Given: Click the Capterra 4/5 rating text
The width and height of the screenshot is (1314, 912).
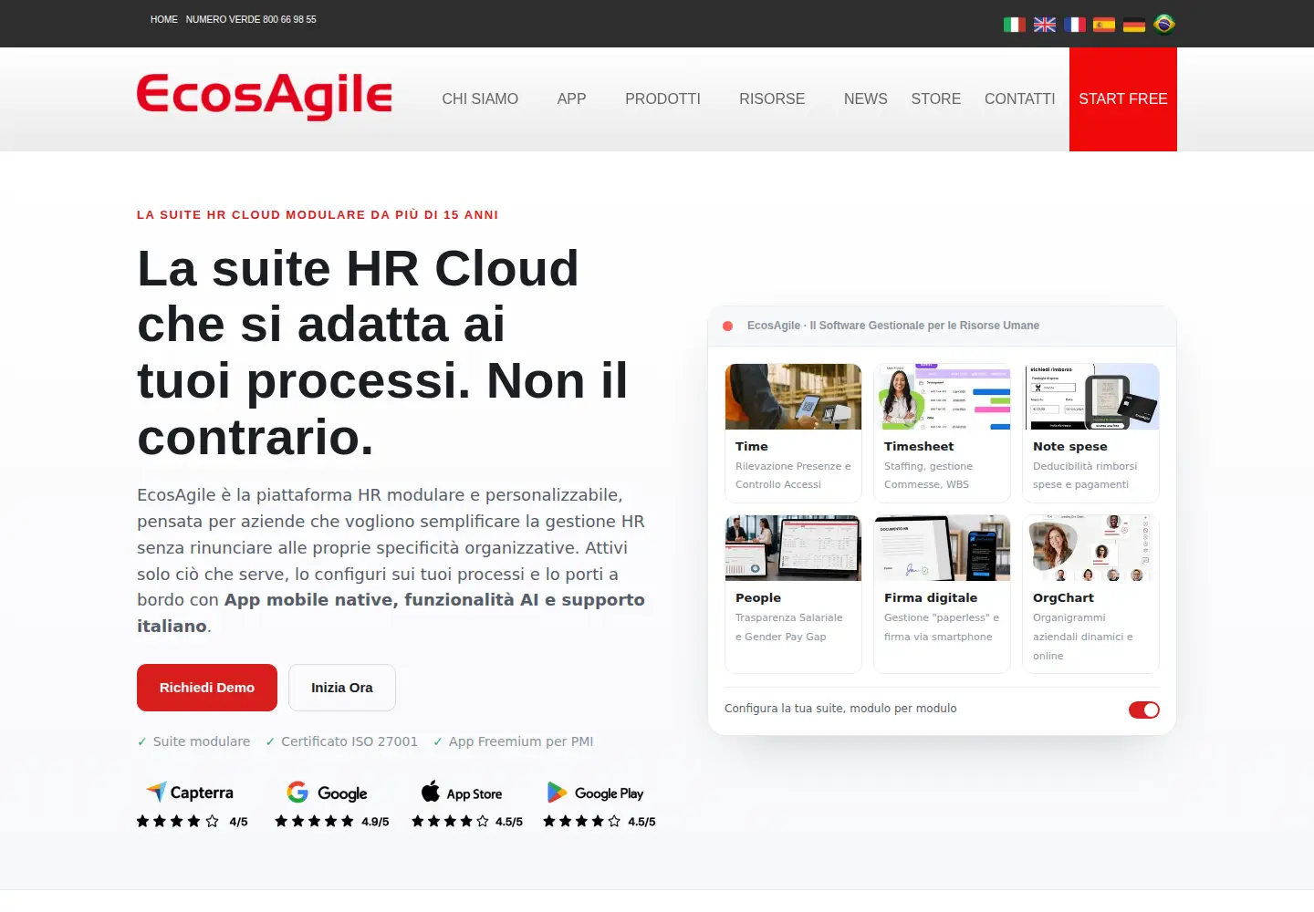Looking at the screenshot, I should click(x=238, y=822).
